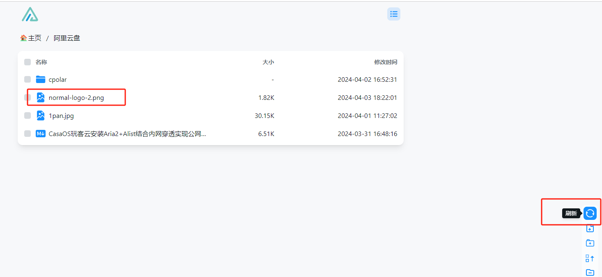This screenshot has height=277, width=602.
Task: Sort files by 名称 column header
Action: pos(41,62)
